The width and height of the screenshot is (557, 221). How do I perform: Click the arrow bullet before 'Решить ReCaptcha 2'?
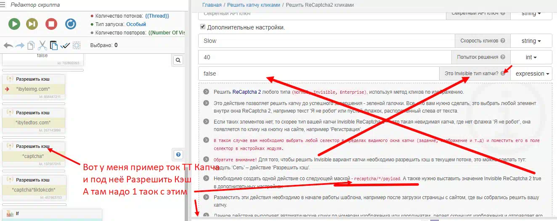tap(206, 92)
